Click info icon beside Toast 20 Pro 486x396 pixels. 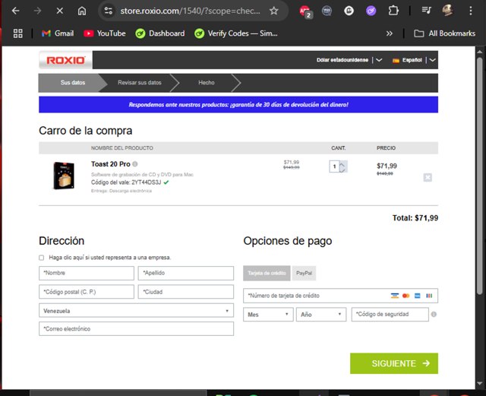click(x=135, y=164)
